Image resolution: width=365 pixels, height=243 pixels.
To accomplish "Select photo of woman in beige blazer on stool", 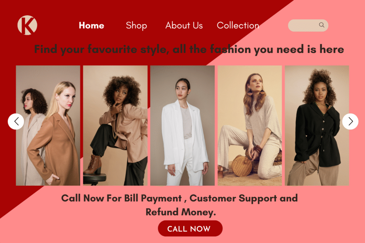I will point(115,126).
